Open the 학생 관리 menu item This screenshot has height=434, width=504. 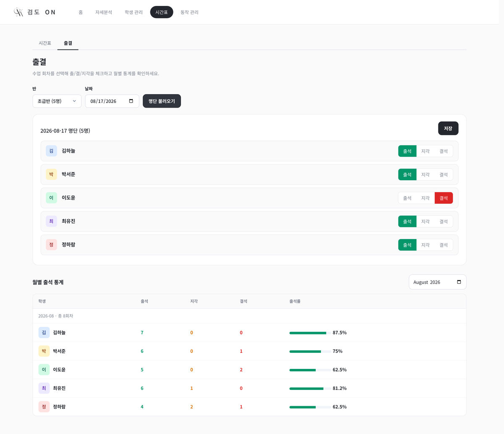(134, 12)
